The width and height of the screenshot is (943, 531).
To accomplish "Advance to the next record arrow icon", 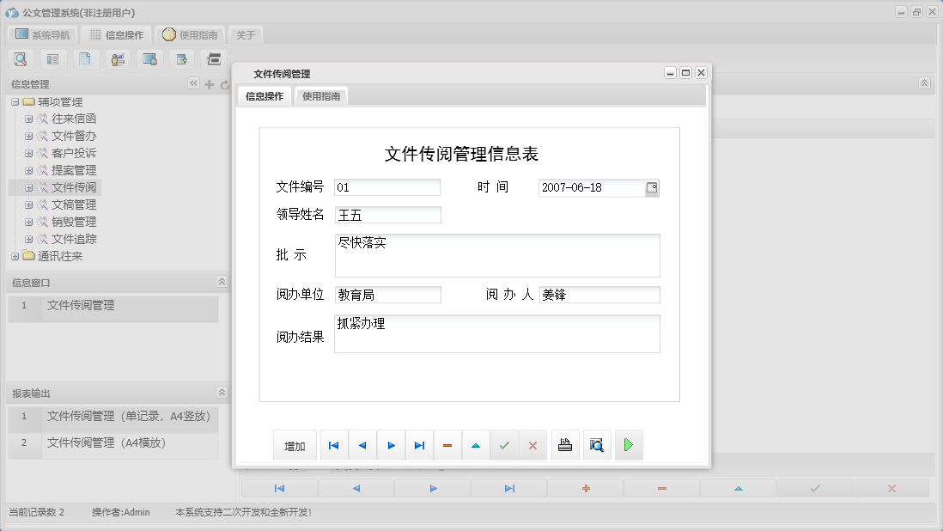I will coord(390,445).
